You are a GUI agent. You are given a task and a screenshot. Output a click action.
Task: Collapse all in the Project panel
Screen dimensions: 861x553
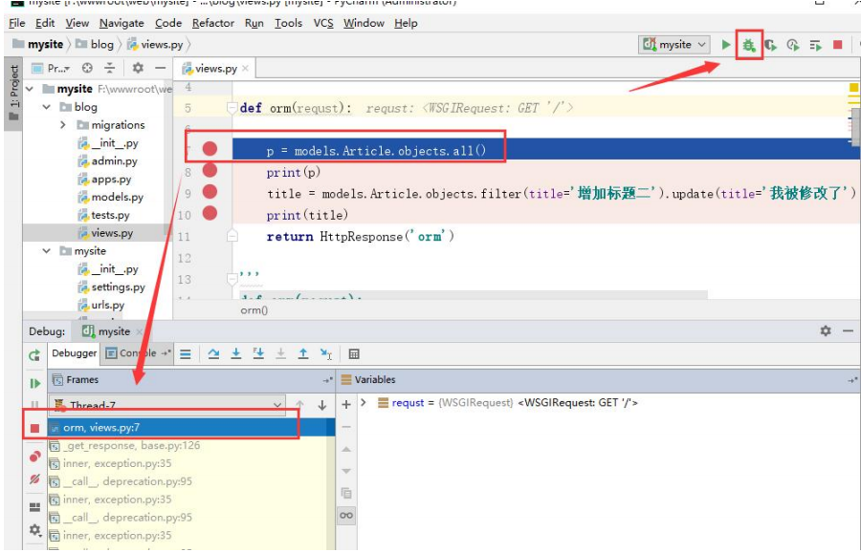pos(110,68)
